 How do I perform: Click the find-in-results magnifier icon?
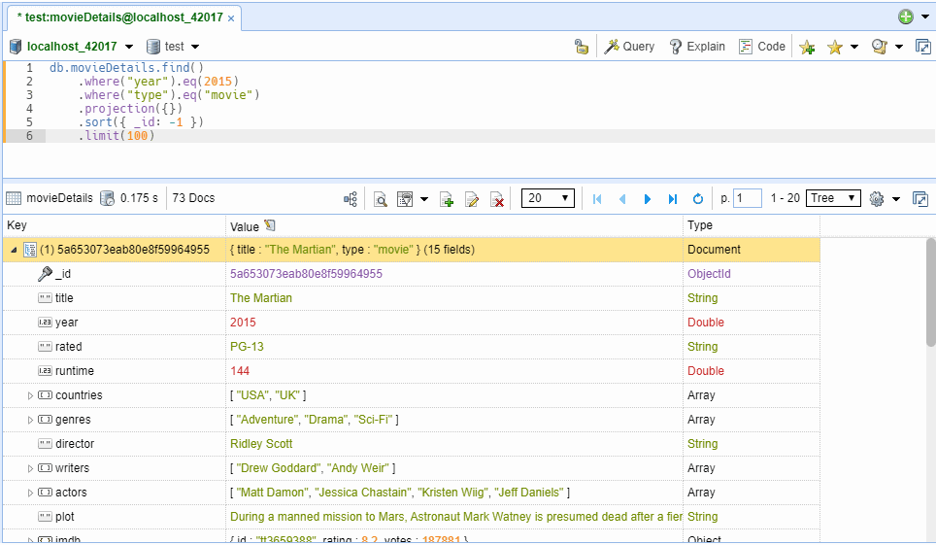point(381,199)
